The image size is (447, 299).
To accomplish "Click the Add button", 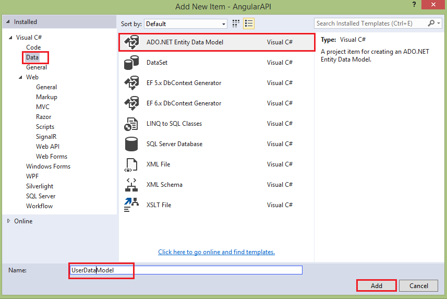I will click(377, 285).
